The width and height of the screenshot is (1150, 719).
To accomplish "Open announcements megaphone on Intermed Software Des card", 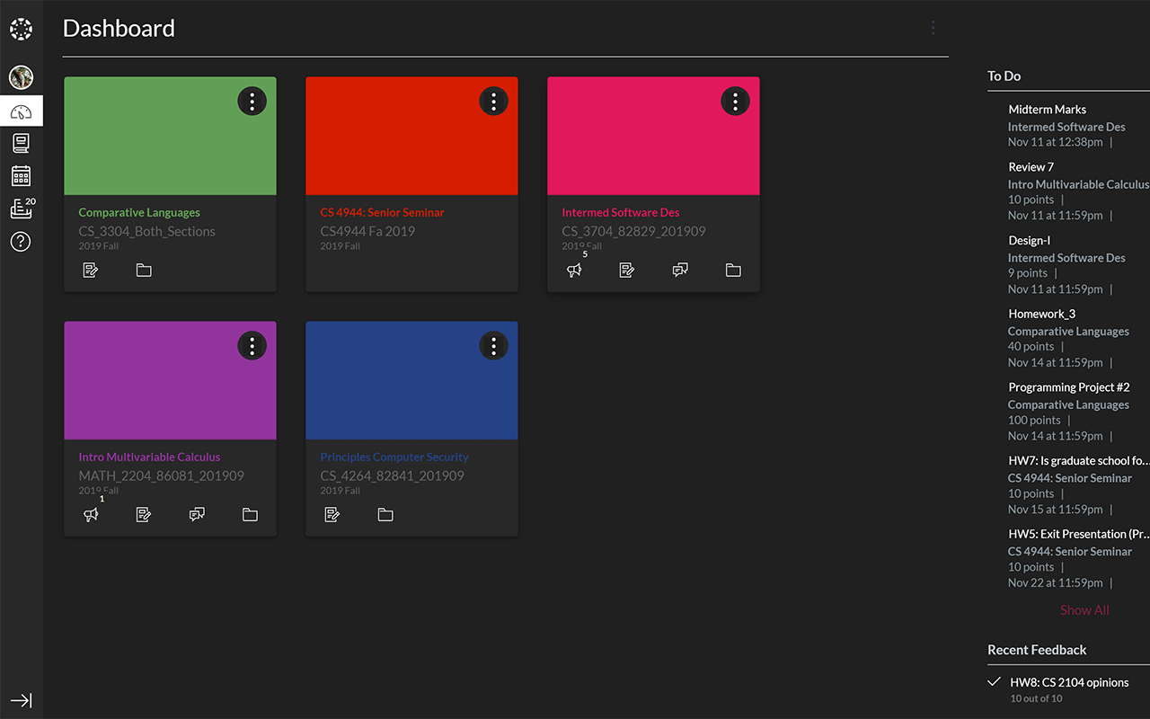I will click(574, 270).
